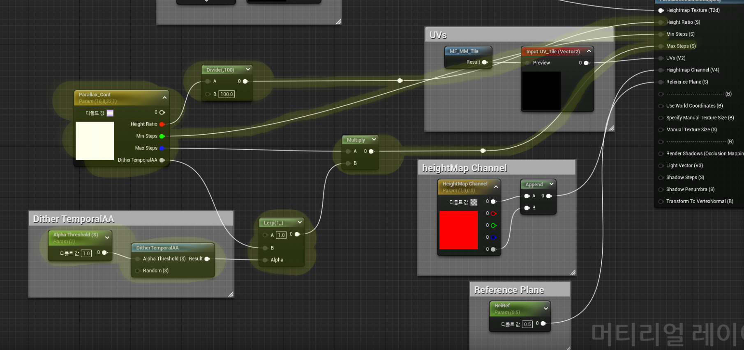744x350 pixels.
Task: Click the Lerp node B input pin
Action: (x=266, y=248)
